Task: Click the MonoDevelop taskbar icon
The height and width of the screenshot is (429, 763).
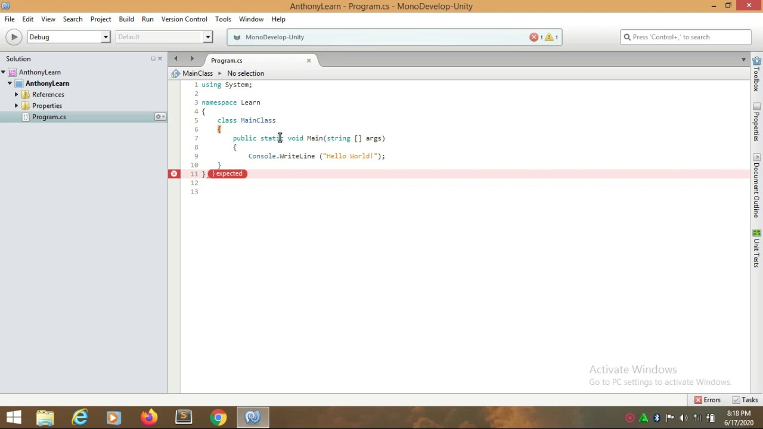Action: [253, 417]
